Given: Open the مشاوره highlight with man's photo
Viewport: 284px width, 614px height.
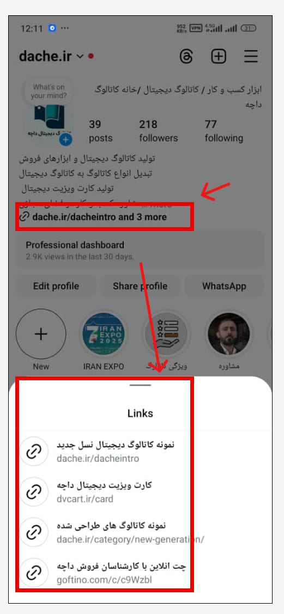Looking at the screenshot, I should 229,335.
